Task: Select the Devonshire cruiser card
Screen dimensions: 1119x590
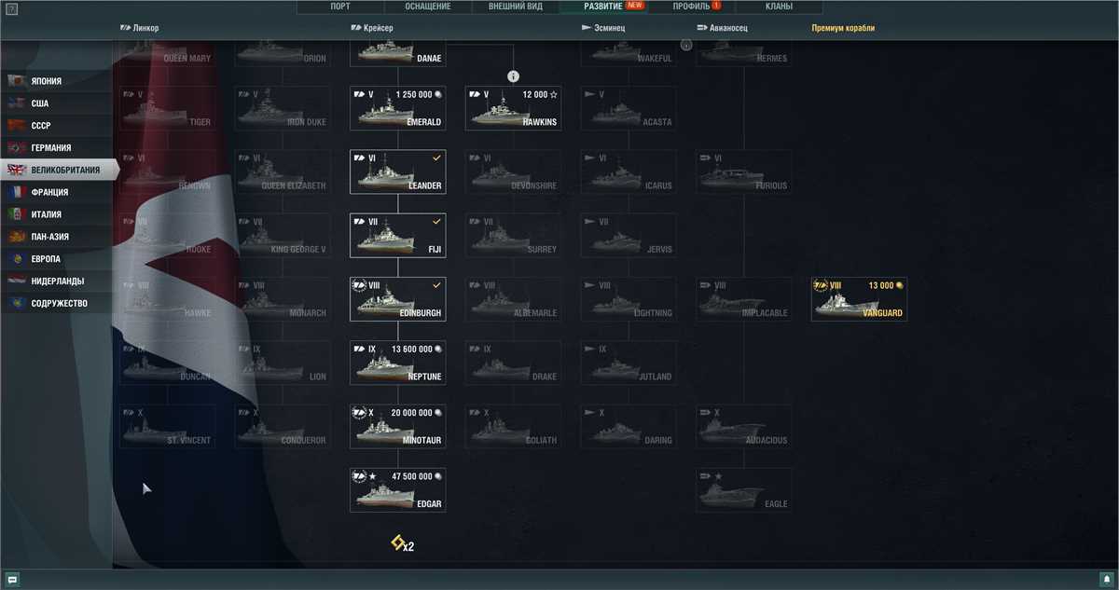Action: (513, 172)
